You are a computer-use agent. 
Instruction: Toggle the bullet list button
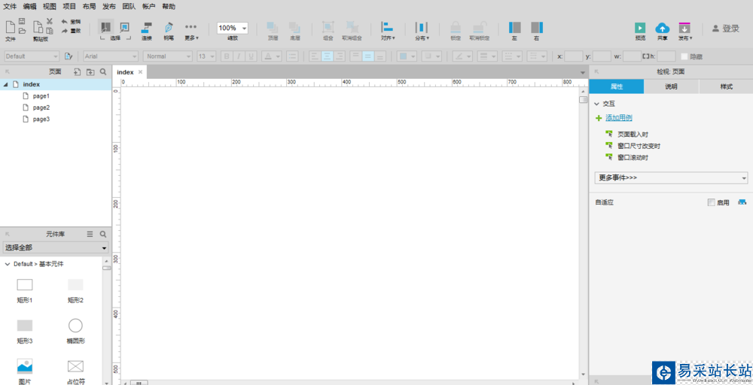click(292, 56)
